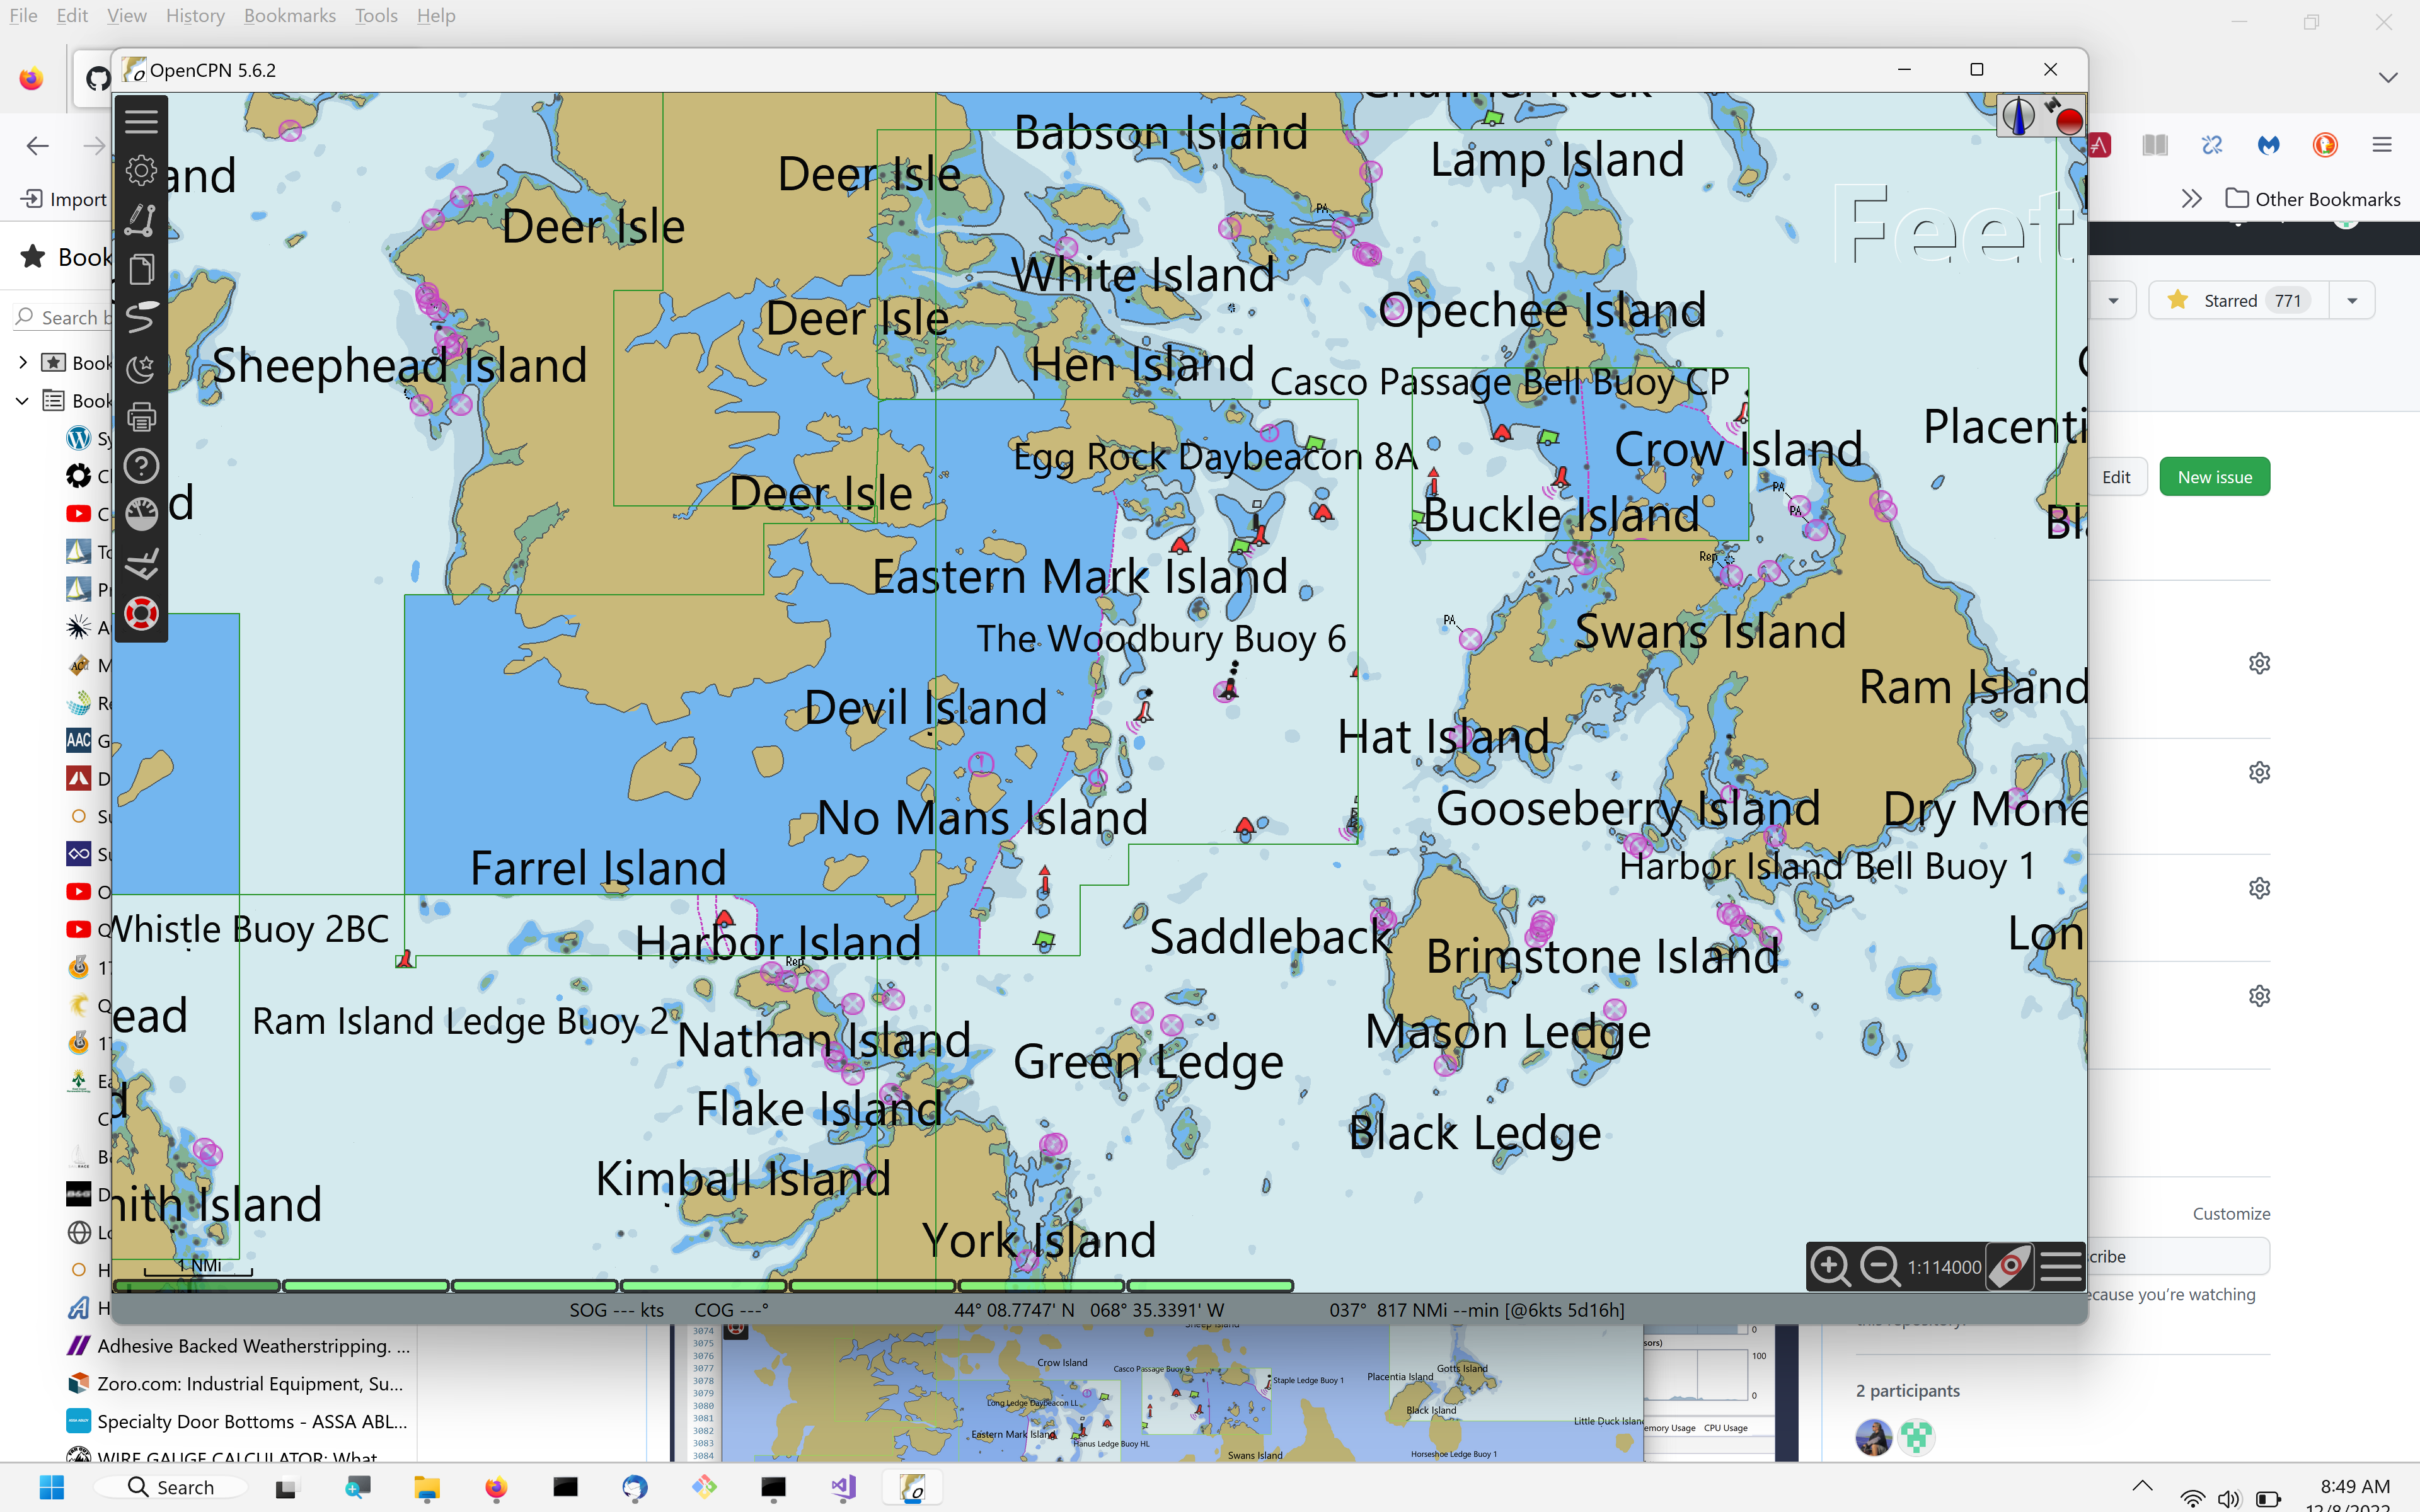Image resolution: width=2420 pixels, height=1512 pixels.
Task: Open the OpenCPN Options settings gear
Action: [141, 170]
